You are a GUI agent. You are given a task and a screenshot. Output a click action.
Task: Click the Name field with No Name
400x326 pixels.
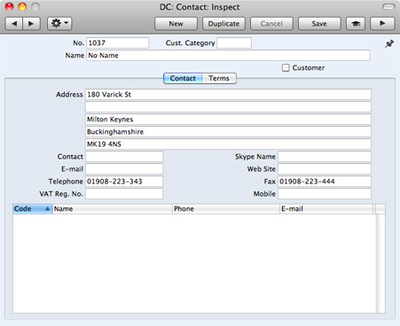pos(228,55)
